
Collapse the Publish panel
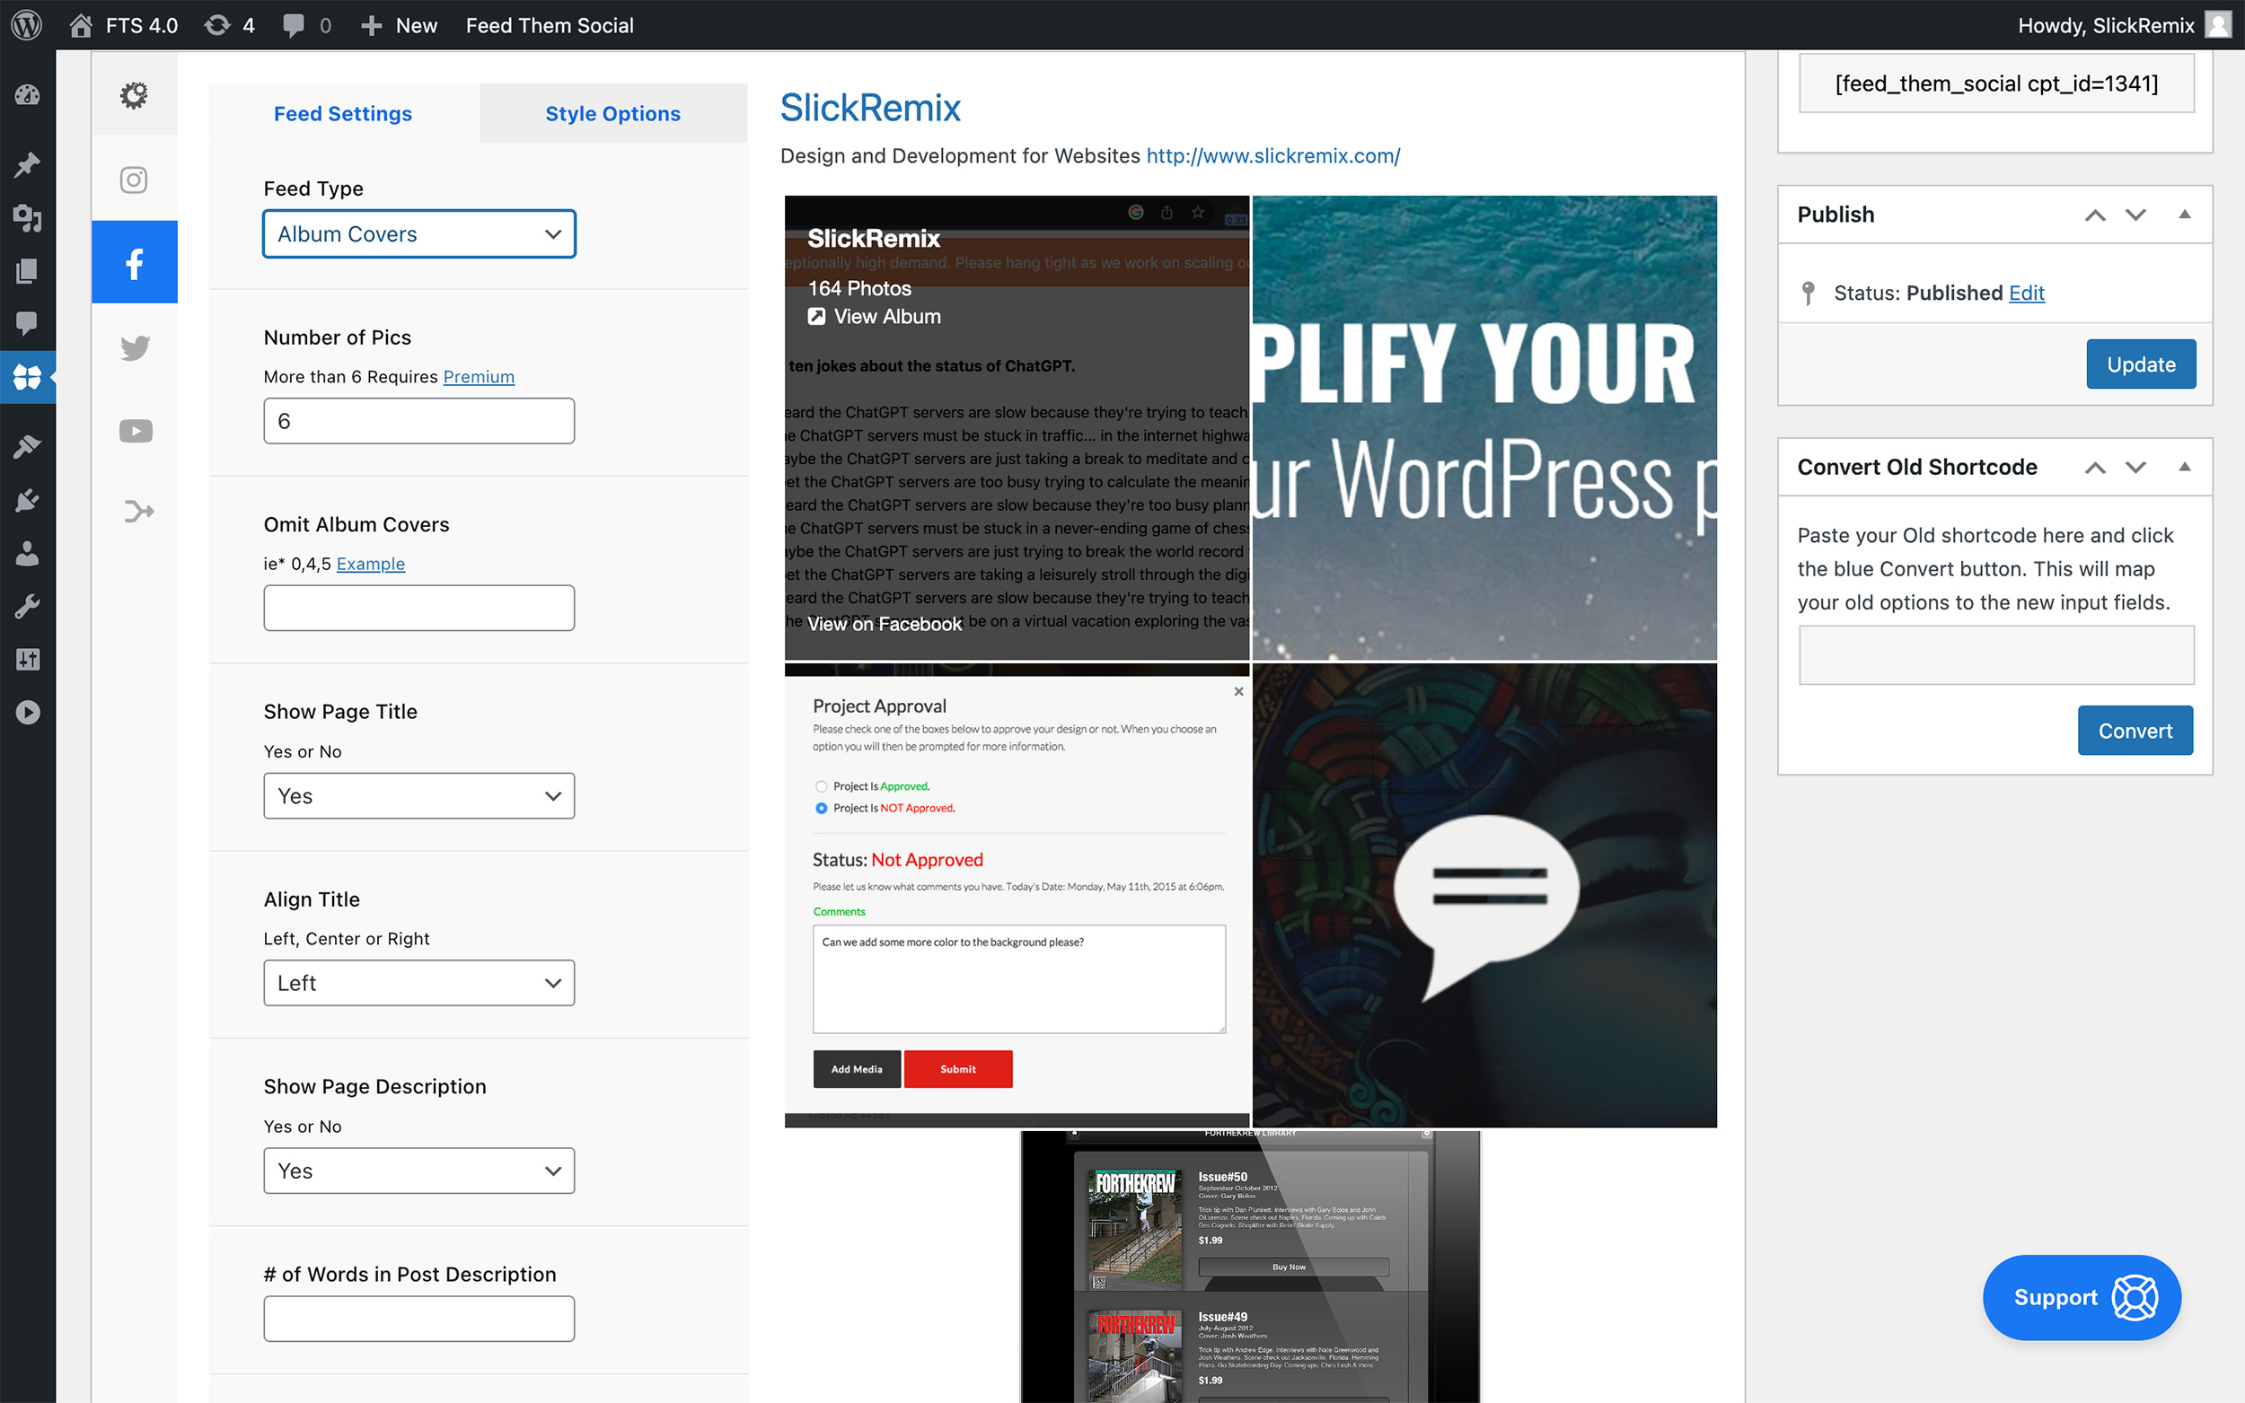coord(2185,215)
